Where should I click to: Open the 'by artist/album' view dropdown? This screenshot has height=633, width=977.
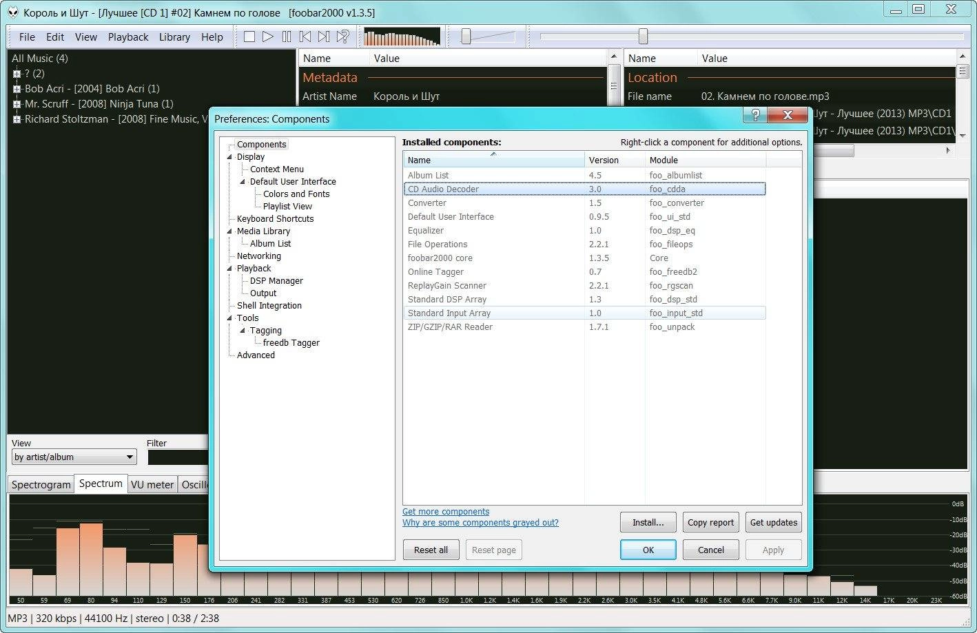coord(74,457)
